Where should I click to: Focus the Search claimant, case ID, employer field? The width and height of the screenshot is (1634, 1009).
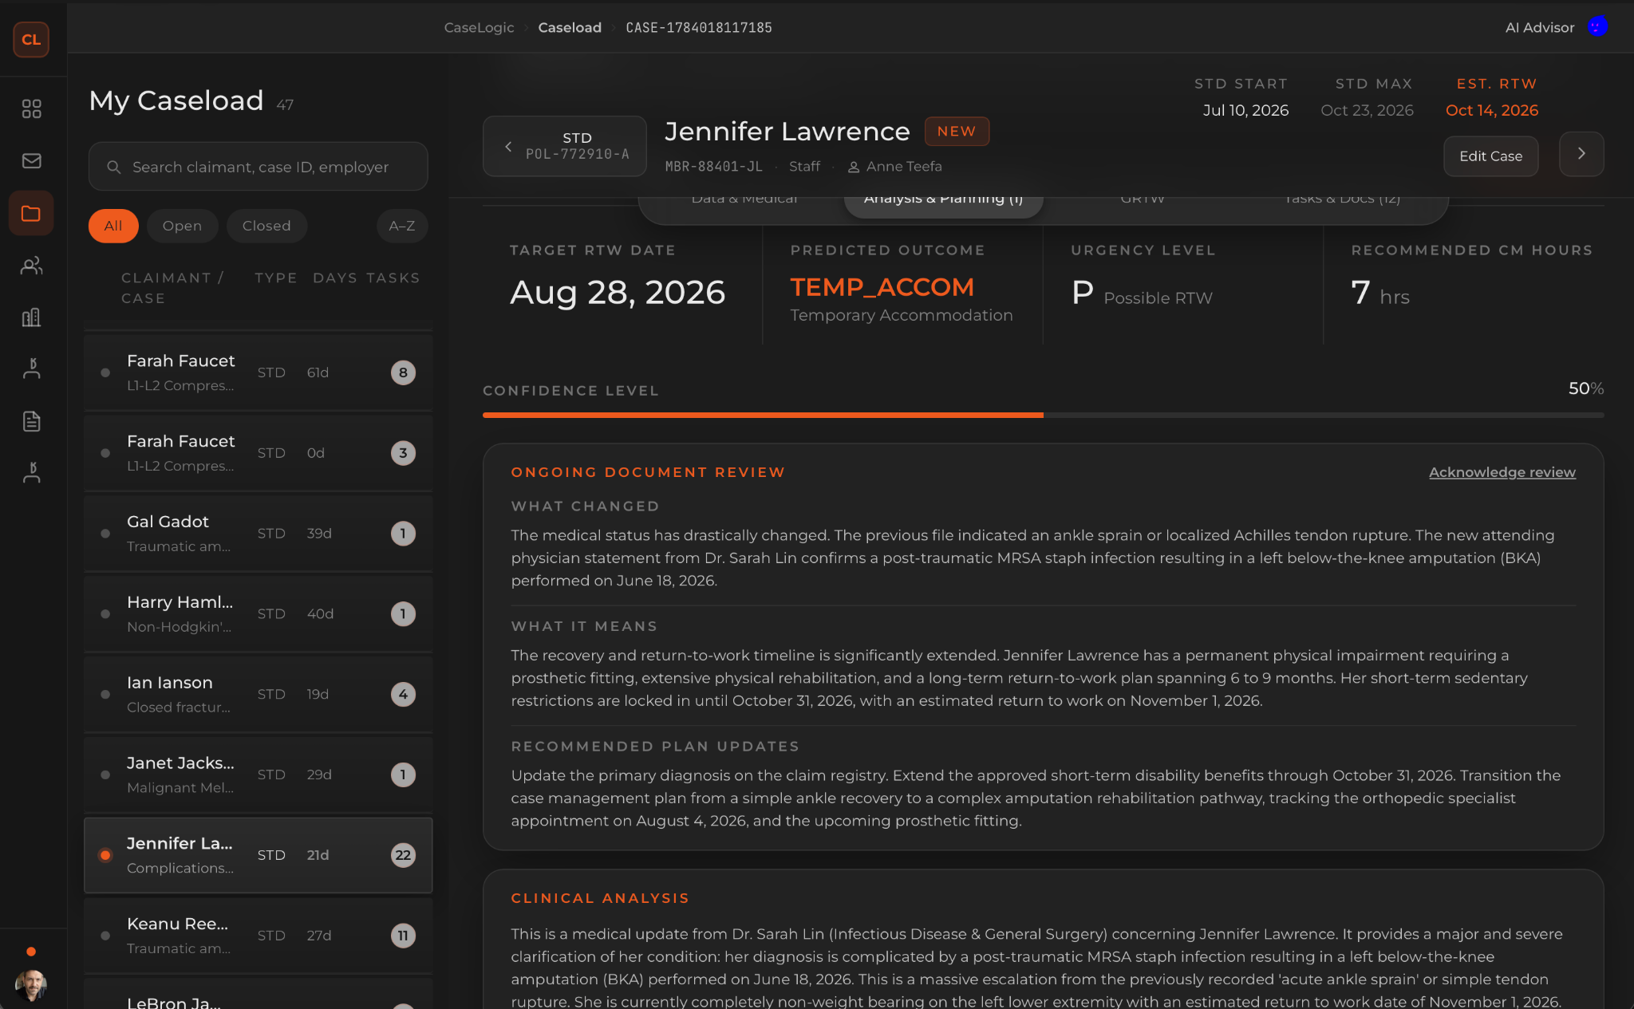259,167
